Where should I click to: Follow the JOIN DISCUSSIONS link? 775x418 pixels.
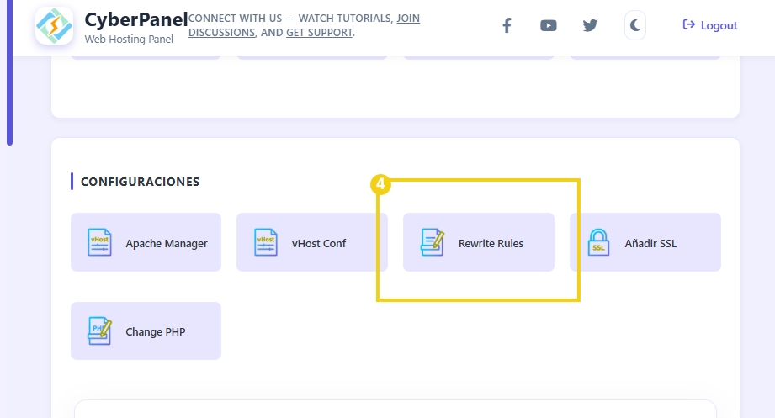(x=407, y=19)
